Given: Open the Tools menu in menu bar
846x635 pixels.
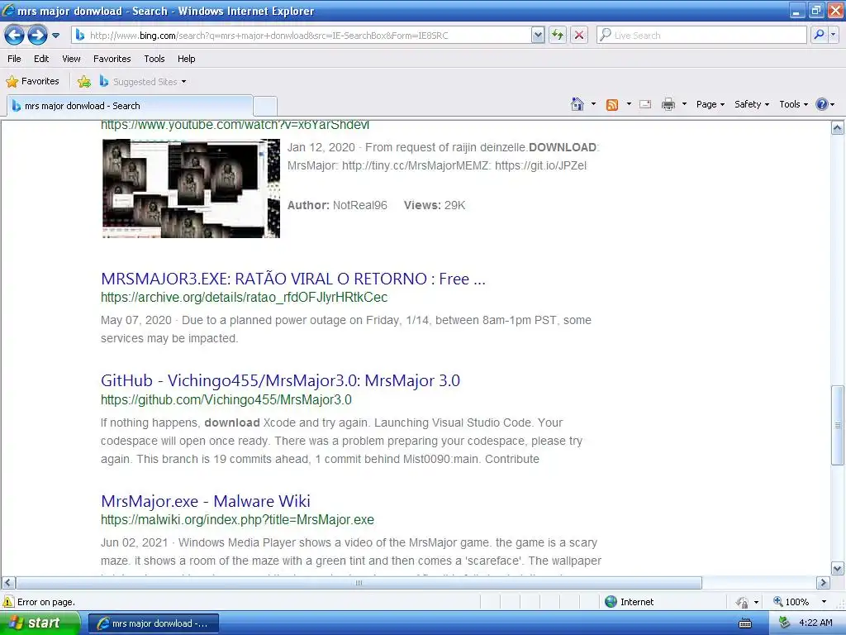Looking at the screenshot, I should 154,59.
